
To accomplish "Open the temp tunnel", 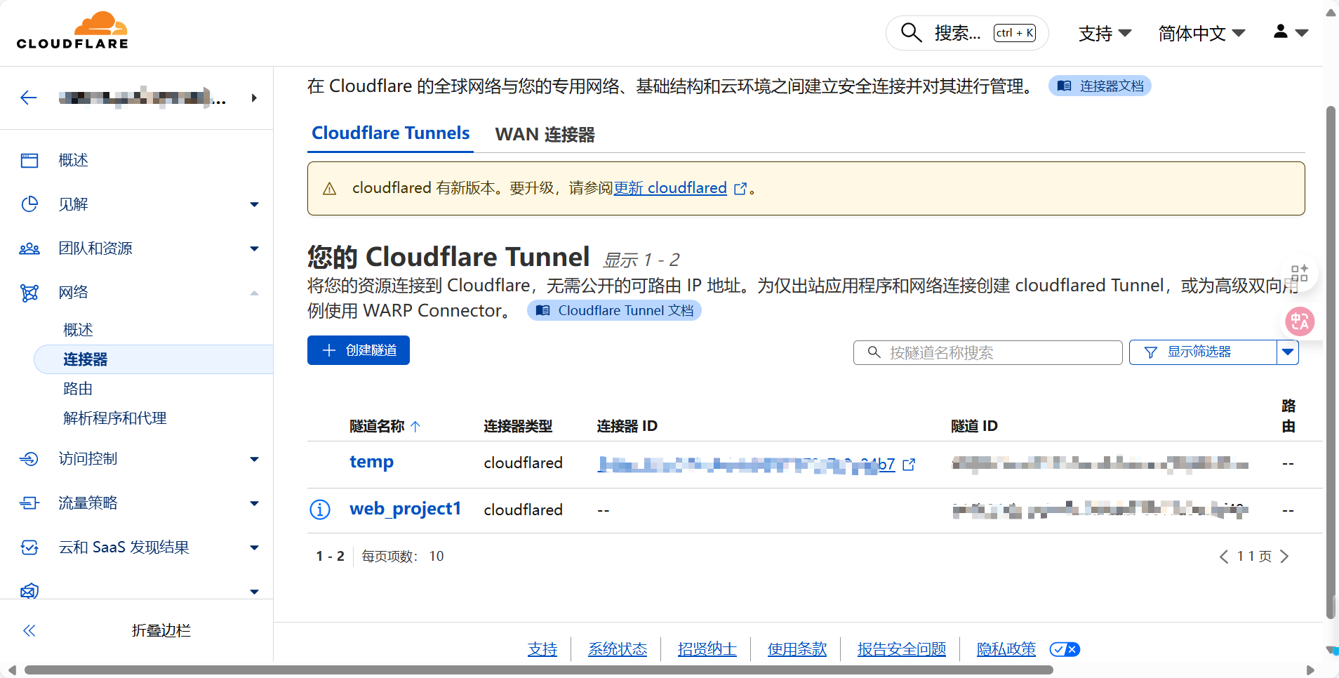I will pyautogui.click(x=371, y=462).
